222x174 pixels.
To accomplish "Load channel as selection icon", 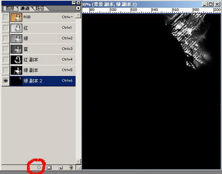I will [39, 167].
